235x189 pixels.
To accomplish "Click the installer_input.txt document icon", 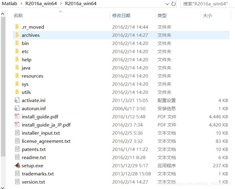I will (17, 133).
